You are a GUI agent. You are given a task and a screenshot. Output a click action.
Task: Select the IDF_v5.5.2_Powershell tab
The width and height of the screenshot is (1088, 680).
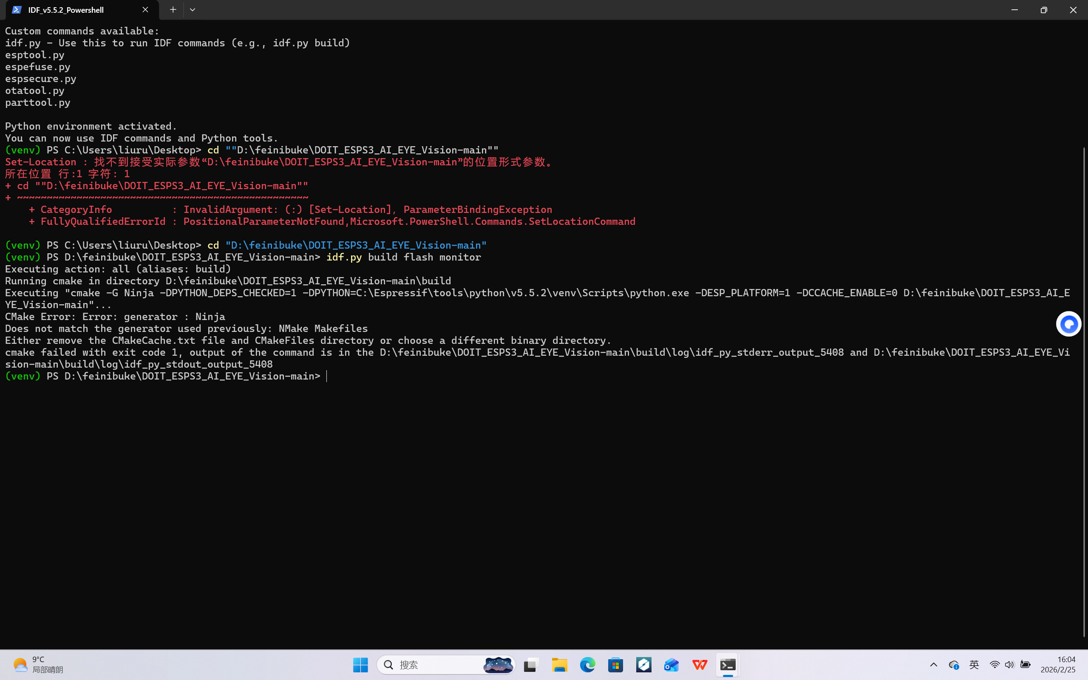pos(66,10)
